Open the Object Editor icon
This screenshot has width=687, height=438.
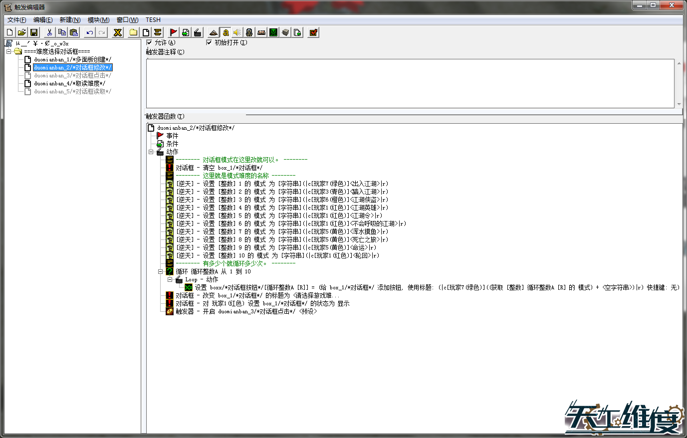tap(248, 32)
